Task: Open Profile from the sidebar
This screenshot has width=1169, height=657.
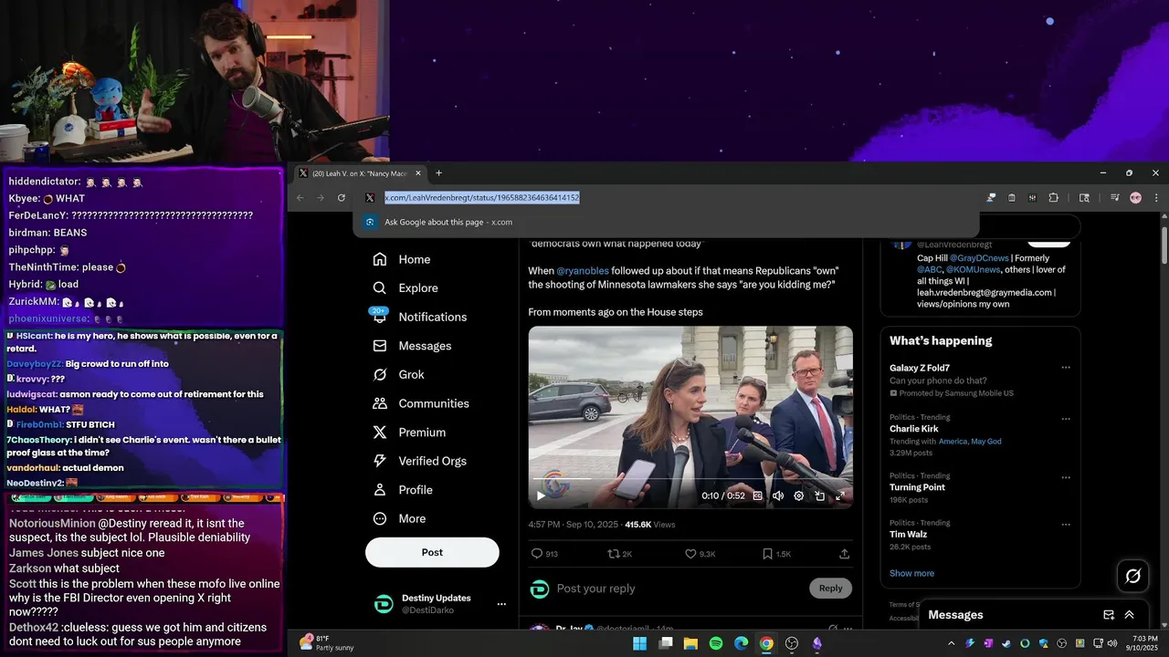Action: coord(403,490)
